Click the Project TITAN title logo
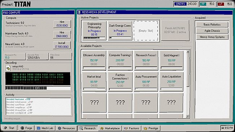Screen dimensions: 235x132 pos(16,4)
